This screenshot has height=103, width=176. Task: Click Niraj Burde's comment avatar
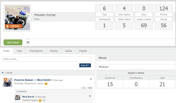(x=18, y=98)
